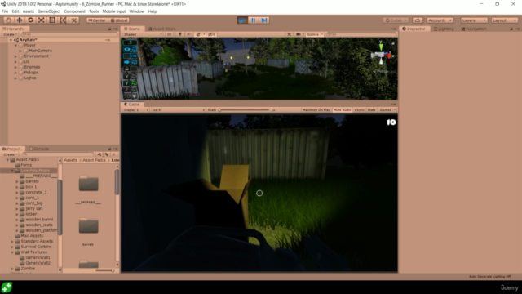The image size is (522, 294).
Task: Click the Scene view tools wrench icon
Action: (289, 34)
